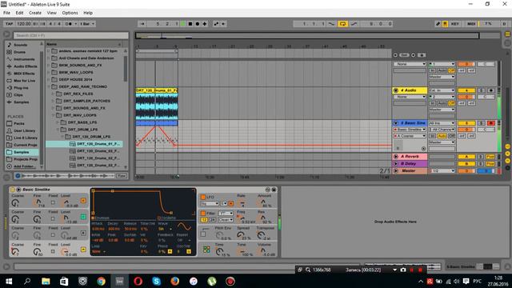Click the TAP tempo button

click(x=9, y=24)
